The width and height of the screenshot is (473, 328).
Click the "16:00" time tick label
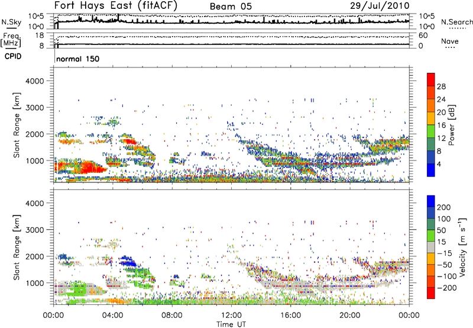(x=290, y=316)
